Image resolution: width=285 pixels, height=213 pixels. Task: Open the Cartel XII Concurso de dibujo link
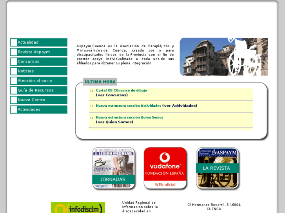tap(121, 90)
